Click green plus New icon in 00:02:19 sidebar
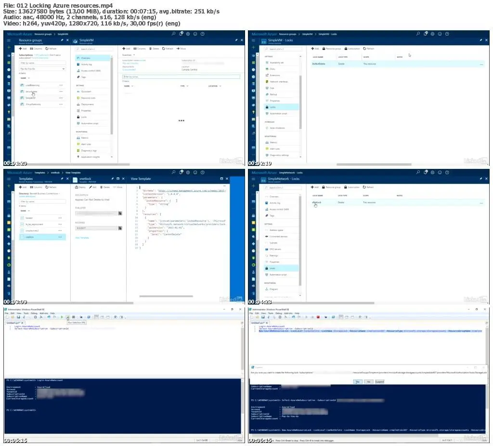Screen dimensions: 493x446 (x=253, y=48)
